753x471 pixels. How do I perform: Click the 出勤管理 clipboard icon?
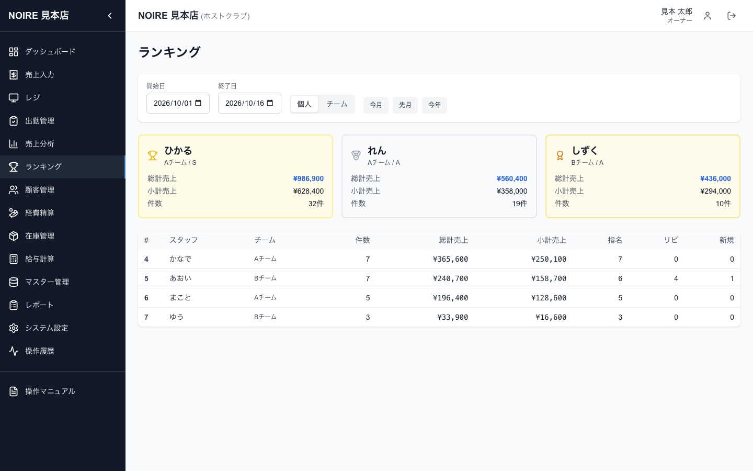coord(14,121)
